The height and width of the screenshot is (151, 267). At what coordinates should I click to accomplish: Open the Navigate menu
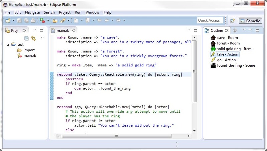point(32,12)
